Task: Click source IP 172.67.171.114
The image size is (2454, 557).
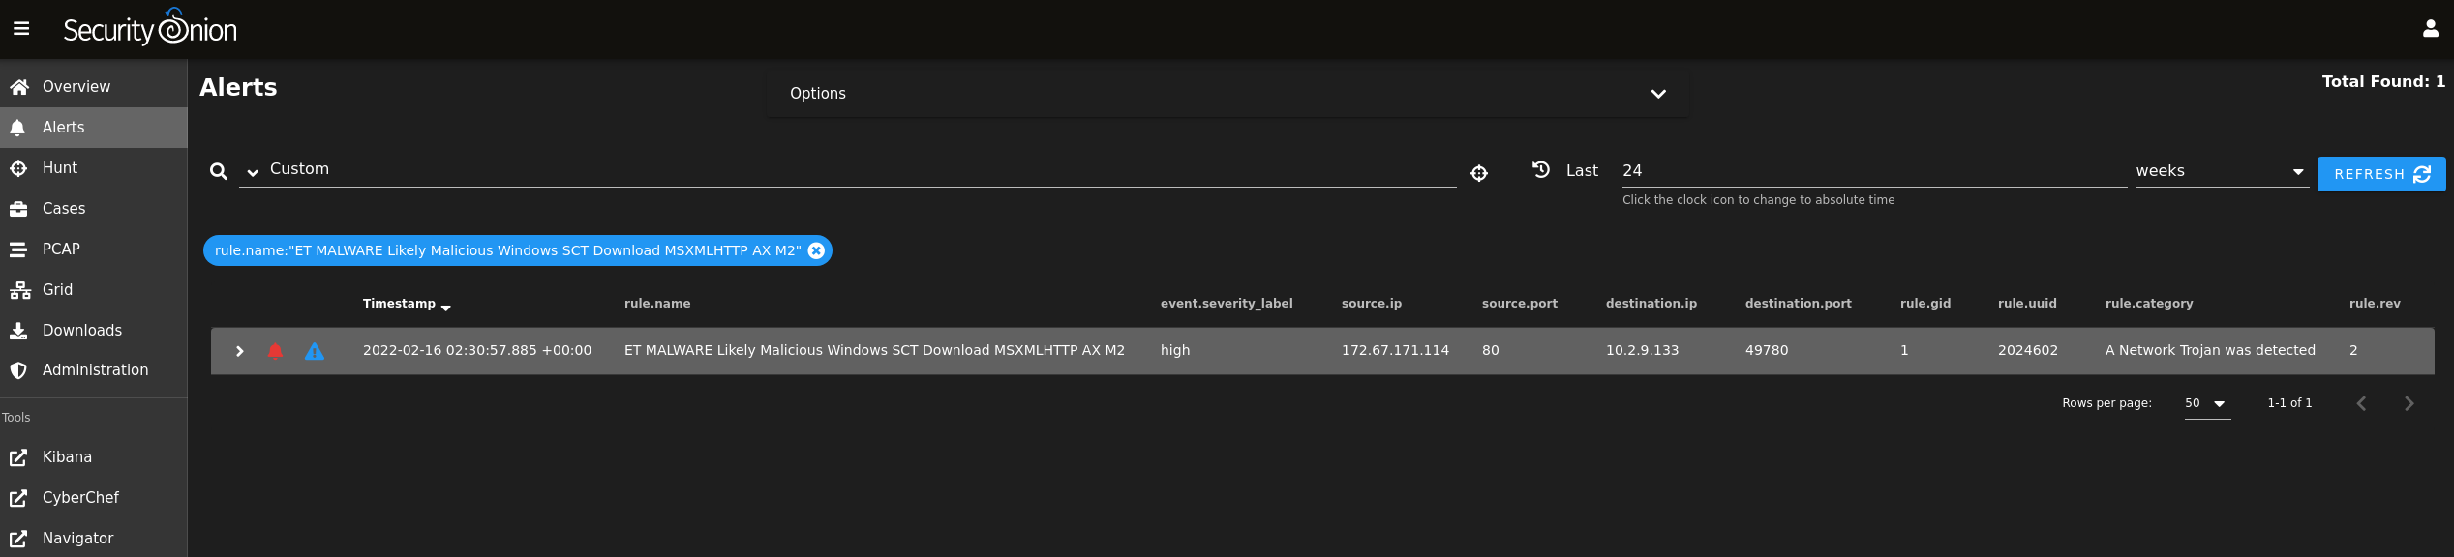Action: (x=1395, y=351)
